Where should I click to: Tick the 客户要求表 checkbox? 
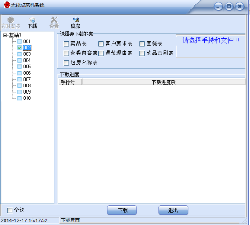coord(101,44)
